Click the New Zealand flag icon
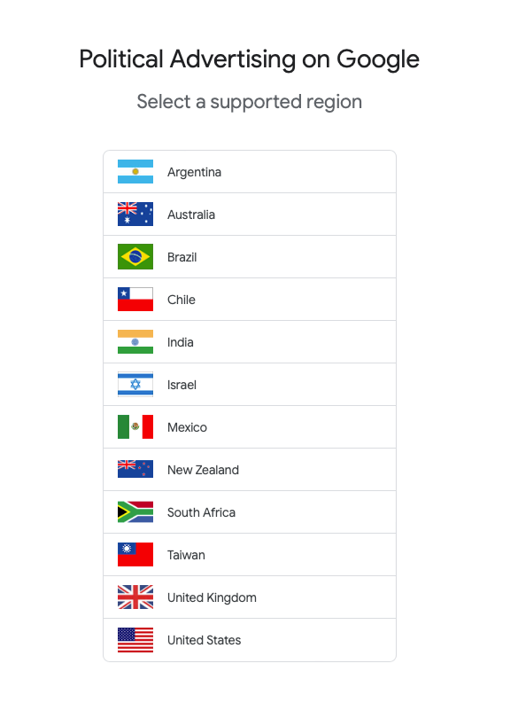The width and height of the screenshot is (518, 726). [x=135, y=470]
